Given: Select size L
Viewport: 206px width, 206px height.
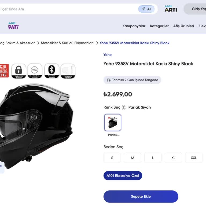Looking at the screenshot, I should click(x=153, y=158).
